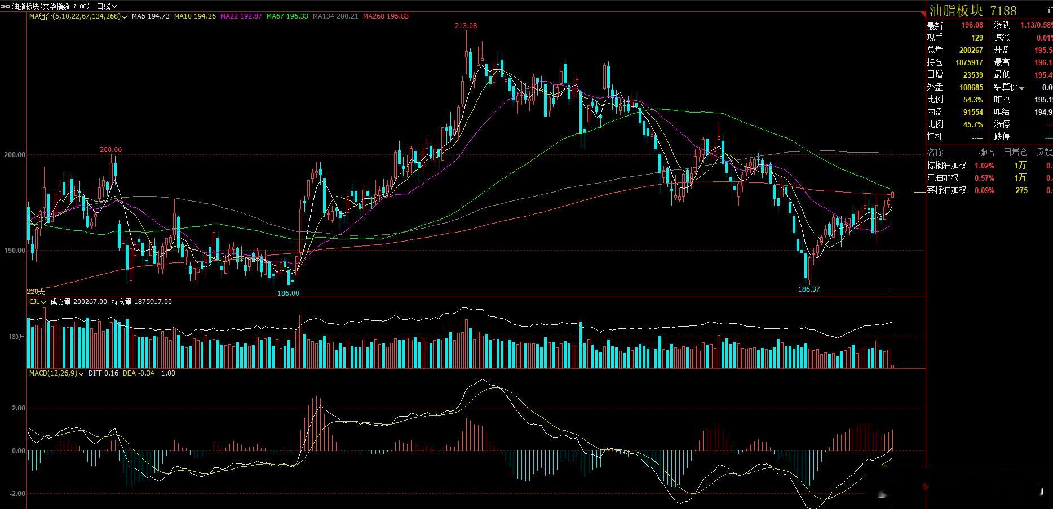The width and height of the screenshot is (1053, 509).
Task: Click the 持仓量 1875917.00 readout
Action: point(141,302)
